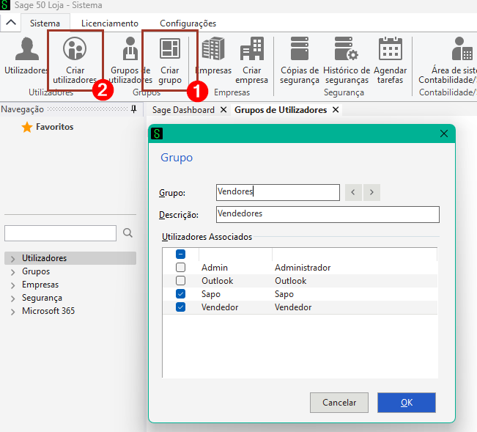
Task: Click the Cancelar button
Action: 339,403
